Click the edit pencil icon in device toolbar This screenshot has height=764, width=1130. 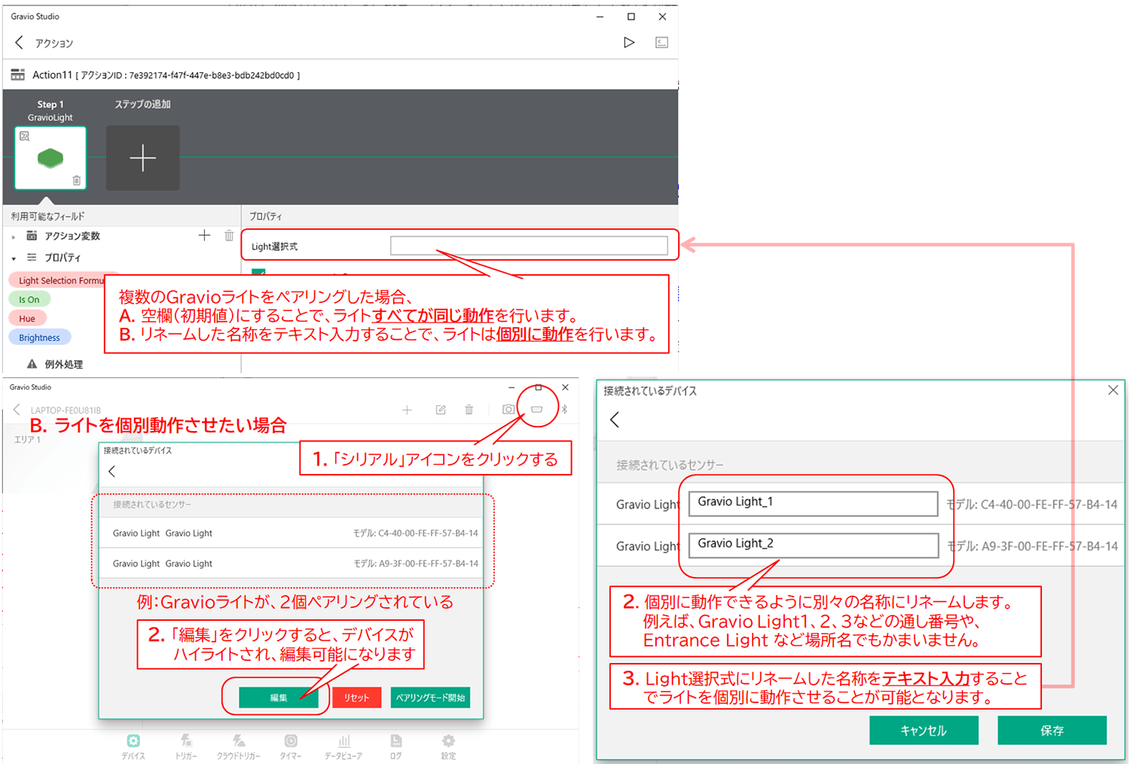[441, 409]
